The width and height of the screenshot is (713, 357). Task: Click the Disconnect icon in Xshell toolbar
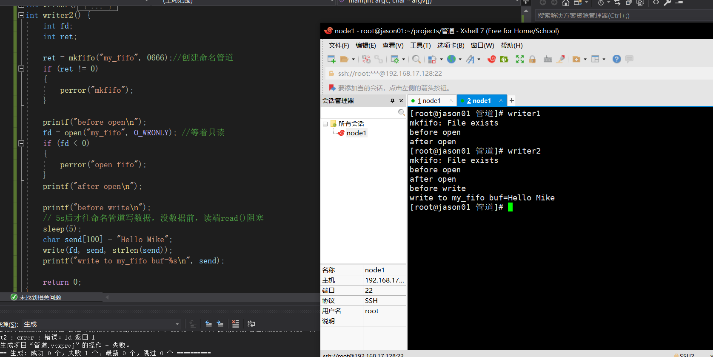pos(366,59)
